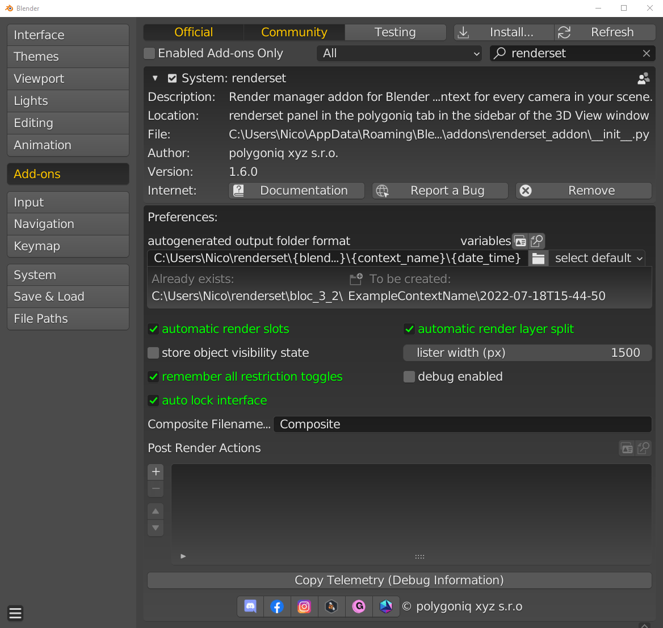The width and height of the screenshot is (663, 628).
Task: Open the Themes preferences section
Action: click(68, 57)
